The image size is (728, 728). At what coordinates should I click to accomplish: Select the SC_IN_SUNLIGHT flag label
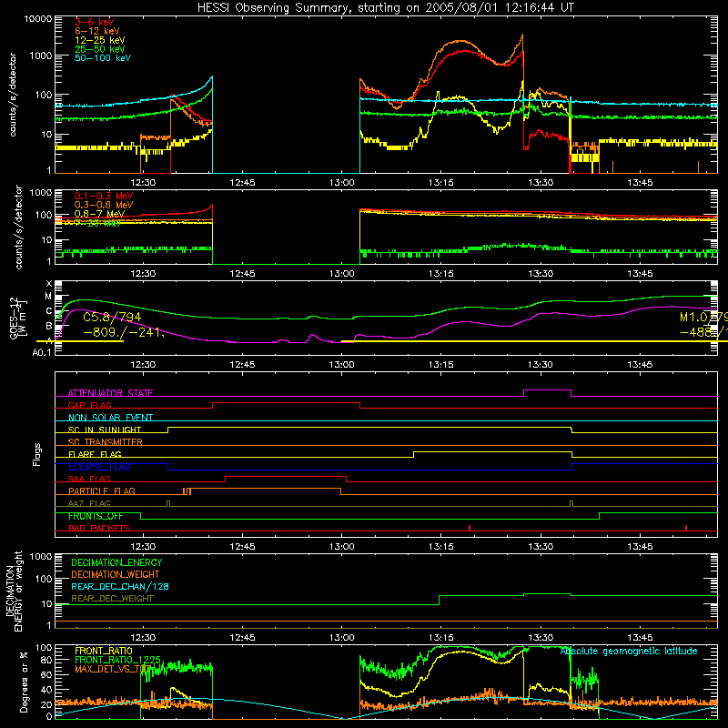click(x=105, y=430)
